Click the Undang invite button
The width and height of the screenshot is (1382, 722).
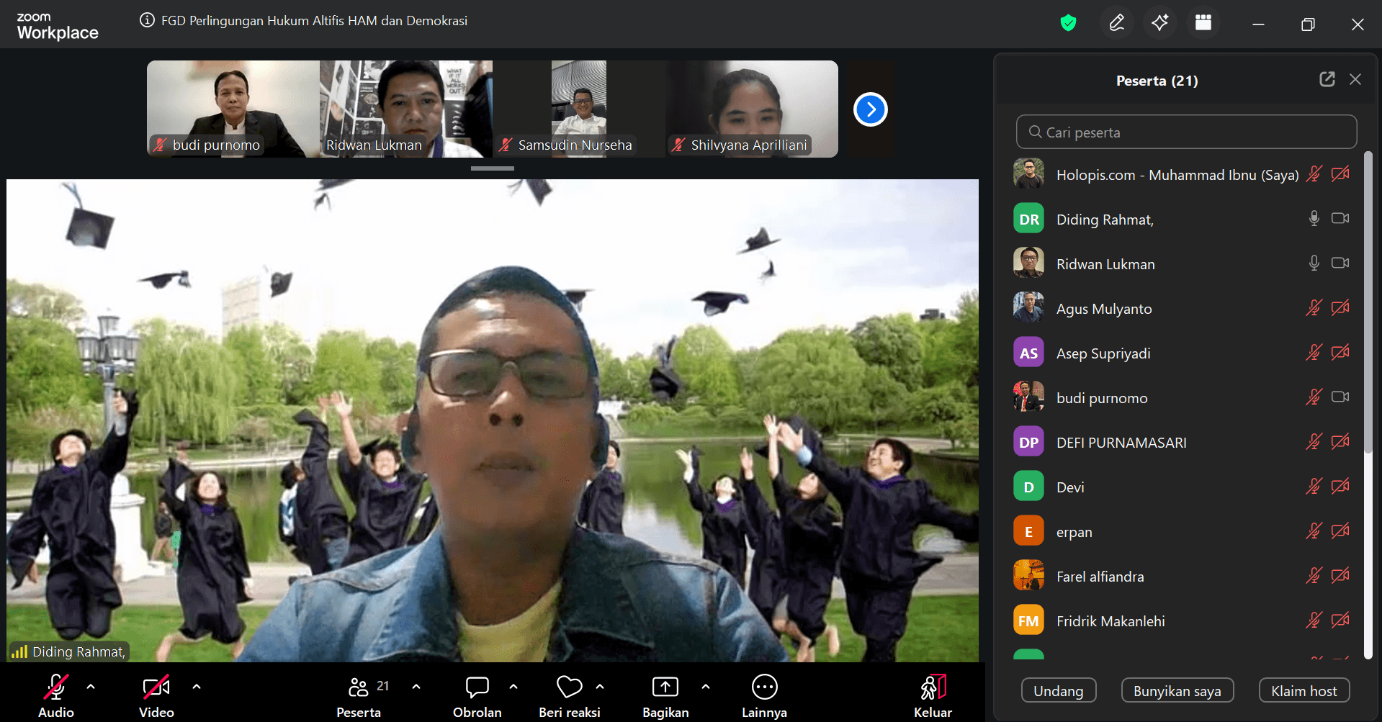coord(1058,691)
